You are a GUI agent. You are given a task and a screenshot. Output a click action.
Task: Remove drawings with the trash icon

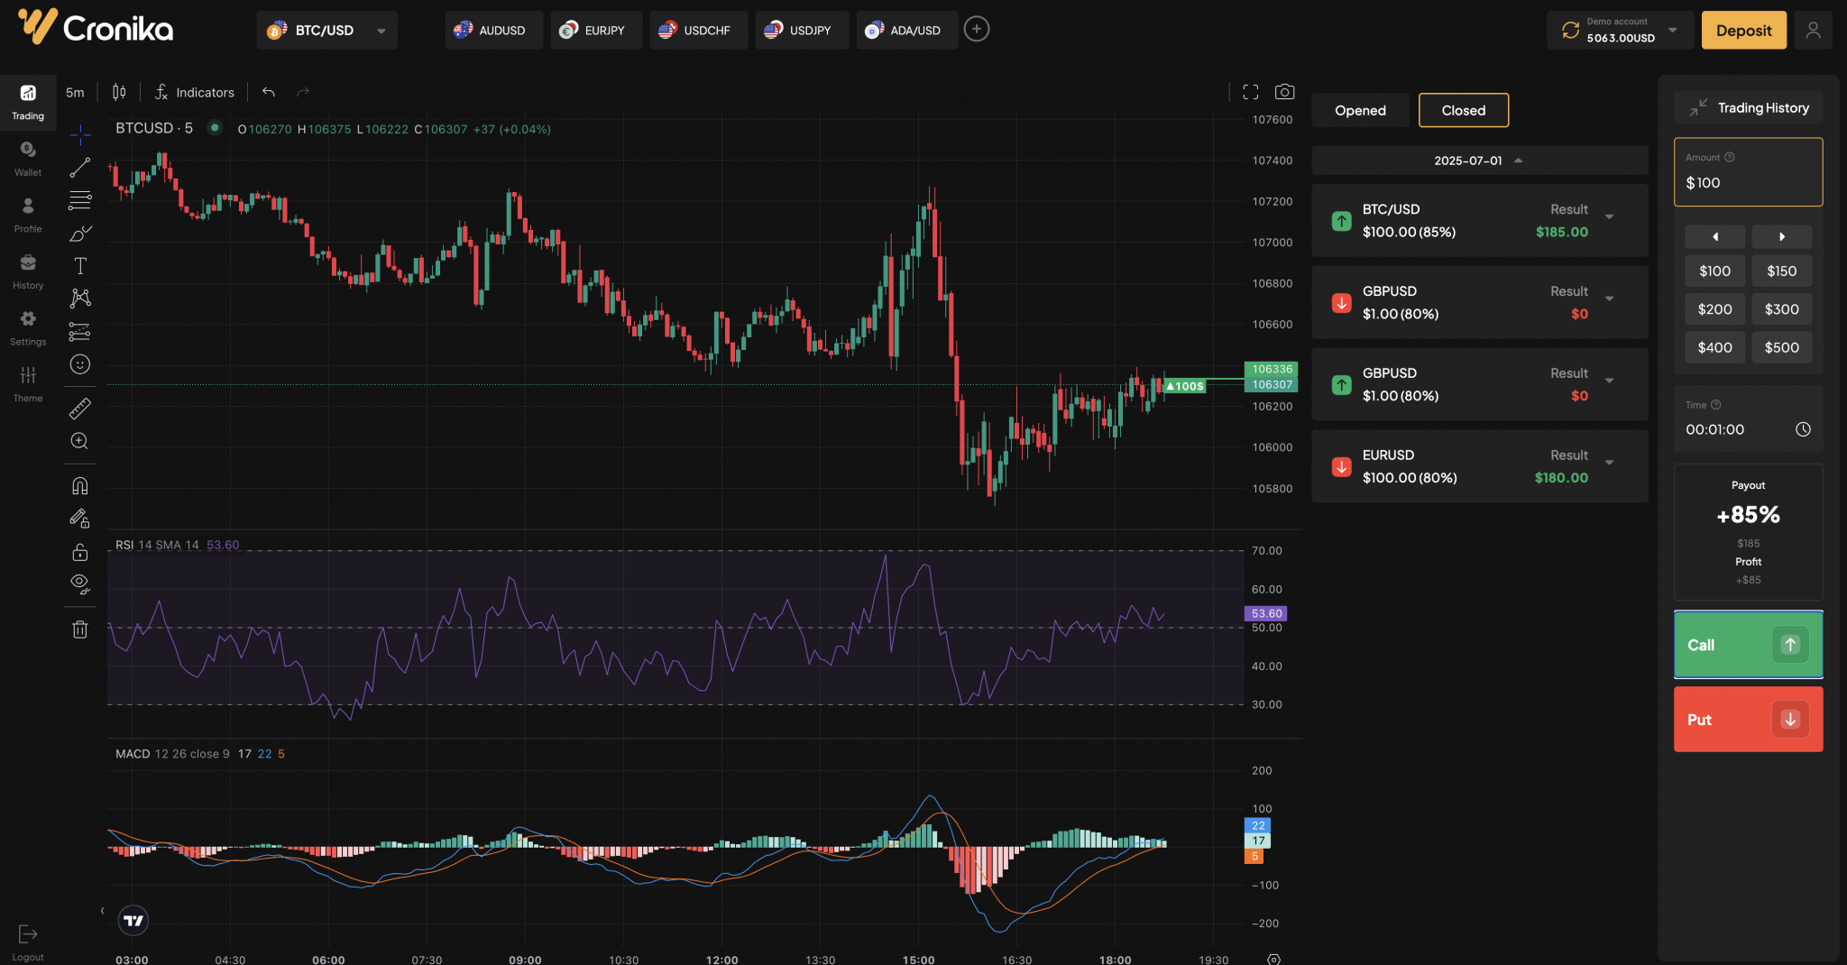pyautogui.click(x=80, y=630)
